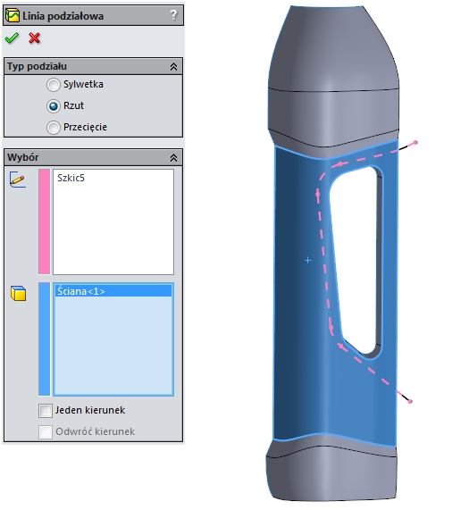Enable the Jeden kierunek checkbox
This screenshot has width=452, height=510.
pos(46,411)
